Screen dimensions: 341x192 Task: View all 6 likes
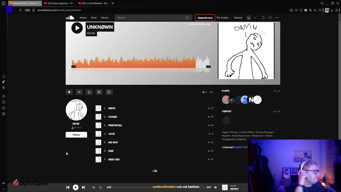[276, 91]
